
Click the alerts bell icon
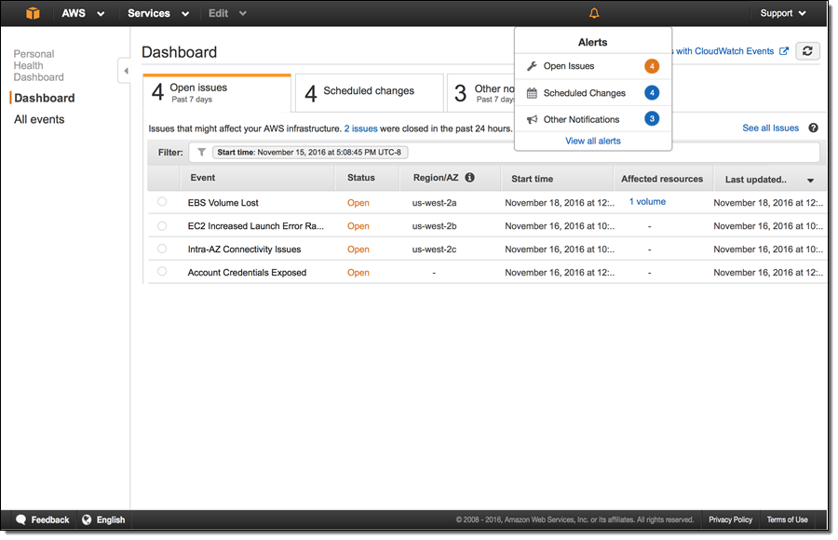(594, 13)
